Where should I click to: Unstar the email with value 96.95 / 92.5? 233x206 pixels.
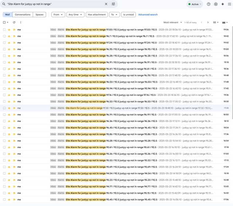pos(9,49)
